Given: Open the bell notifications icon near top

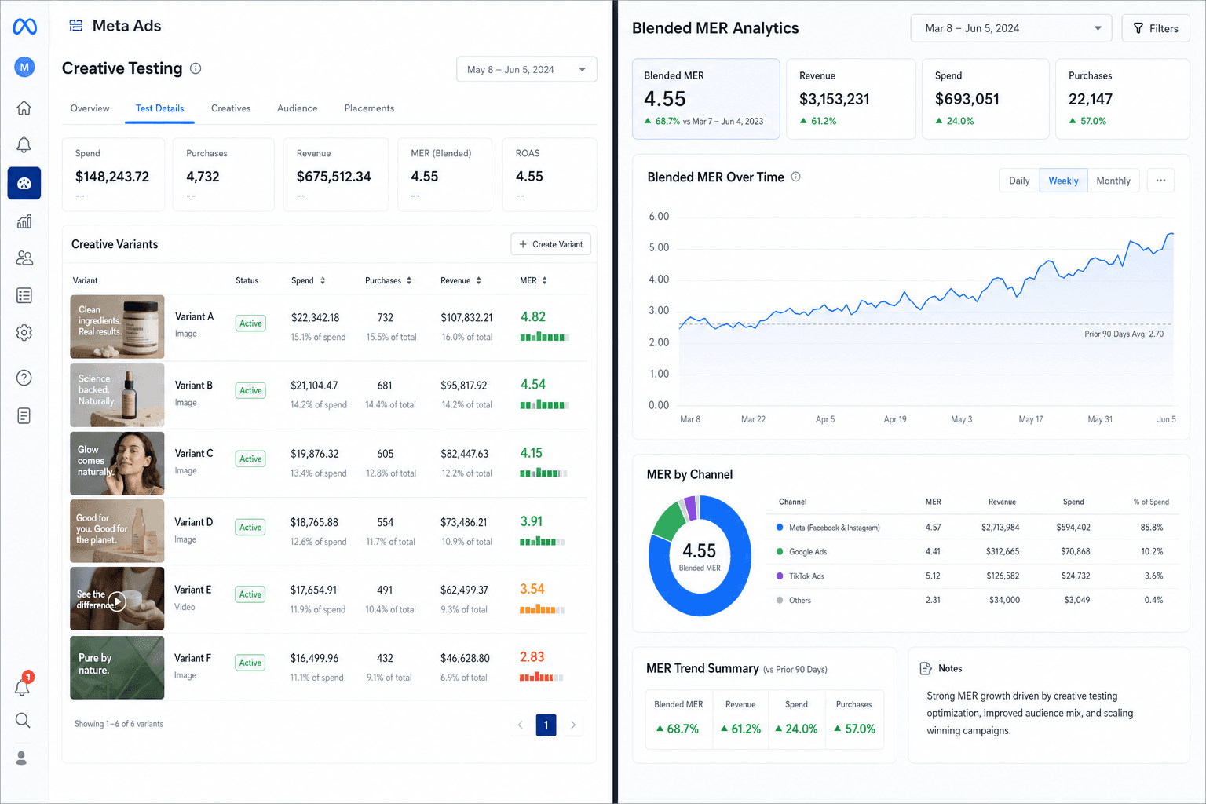Looking at the screenshot, I should point(24,144).
